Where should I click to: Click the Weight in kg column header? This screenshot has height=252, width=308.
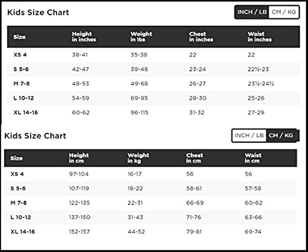pos(138,158)
